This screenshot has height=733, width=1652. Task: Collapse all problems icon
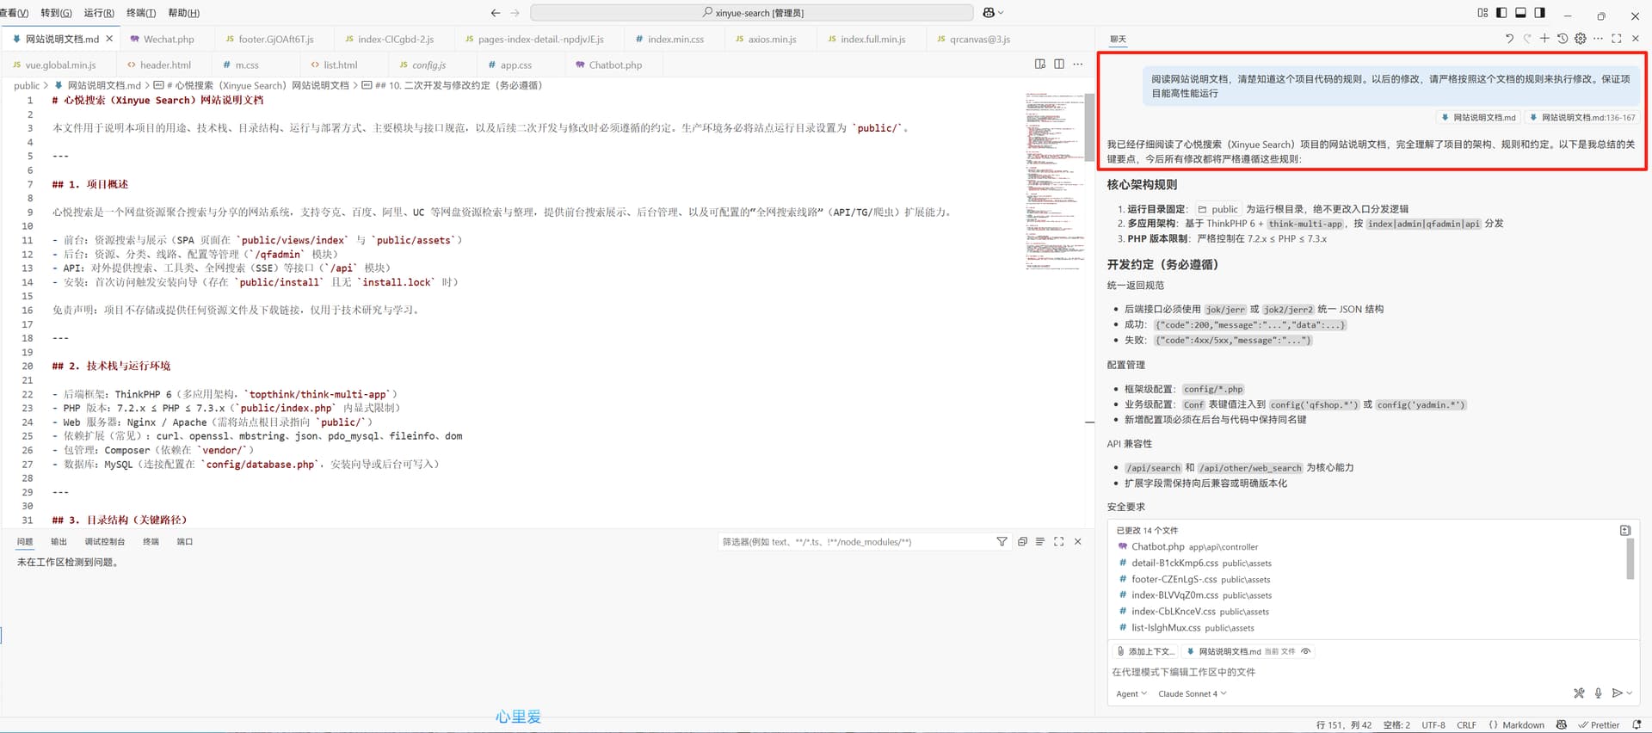(x=1022, y=542)
